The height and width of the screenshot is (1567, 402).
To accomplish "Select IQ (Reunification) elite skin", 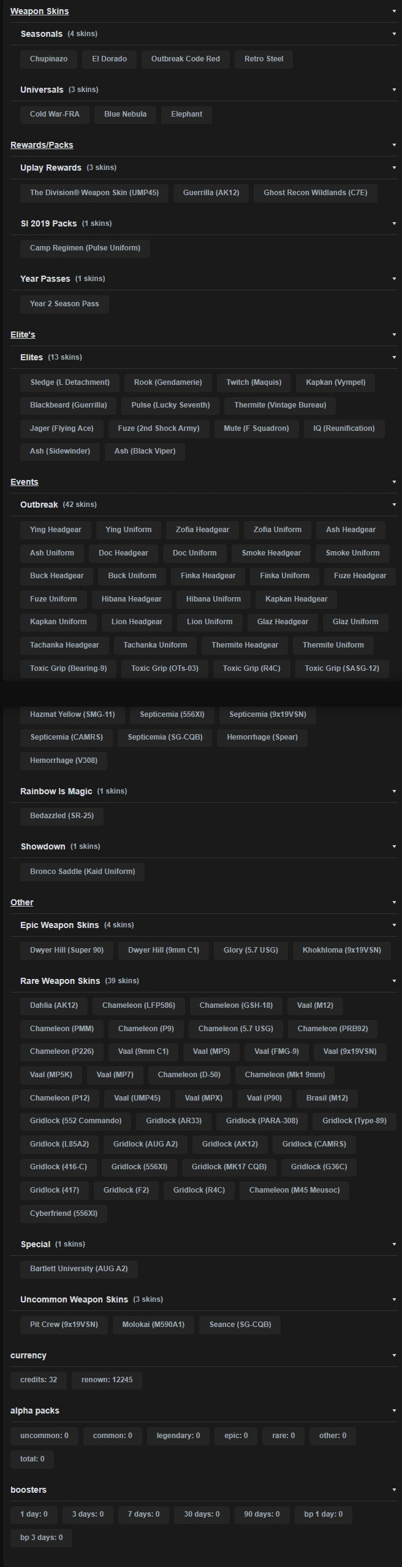I will 344,428.
